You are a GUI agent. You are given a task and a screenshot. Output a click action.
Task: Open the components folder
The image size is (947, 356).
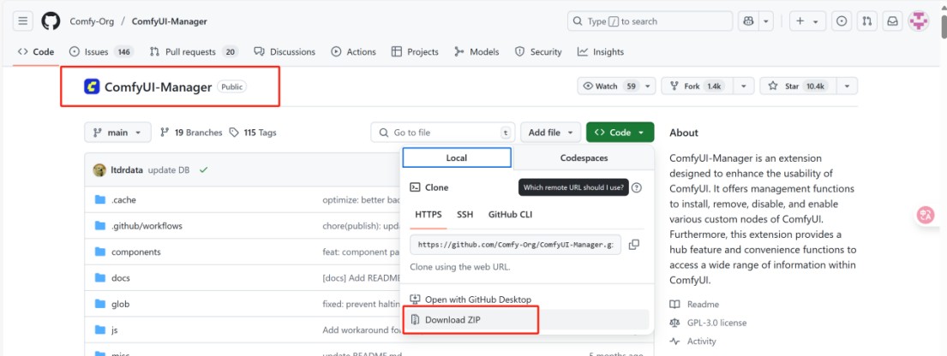(x=136, y=252)
